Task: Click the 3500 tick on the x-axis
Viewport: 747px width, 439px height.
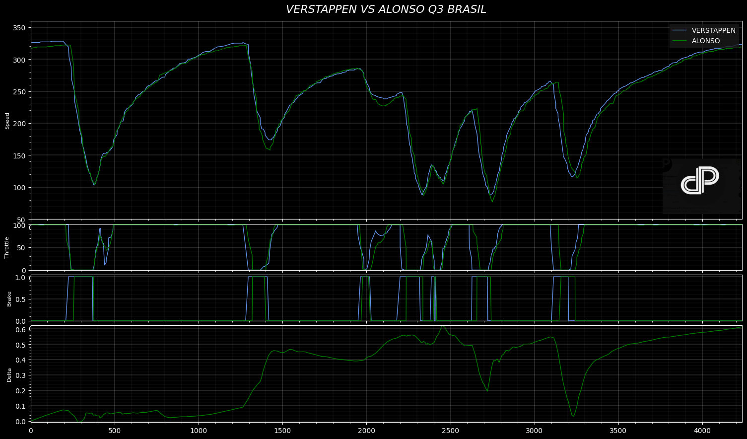Action: click(x=618, y=430)
